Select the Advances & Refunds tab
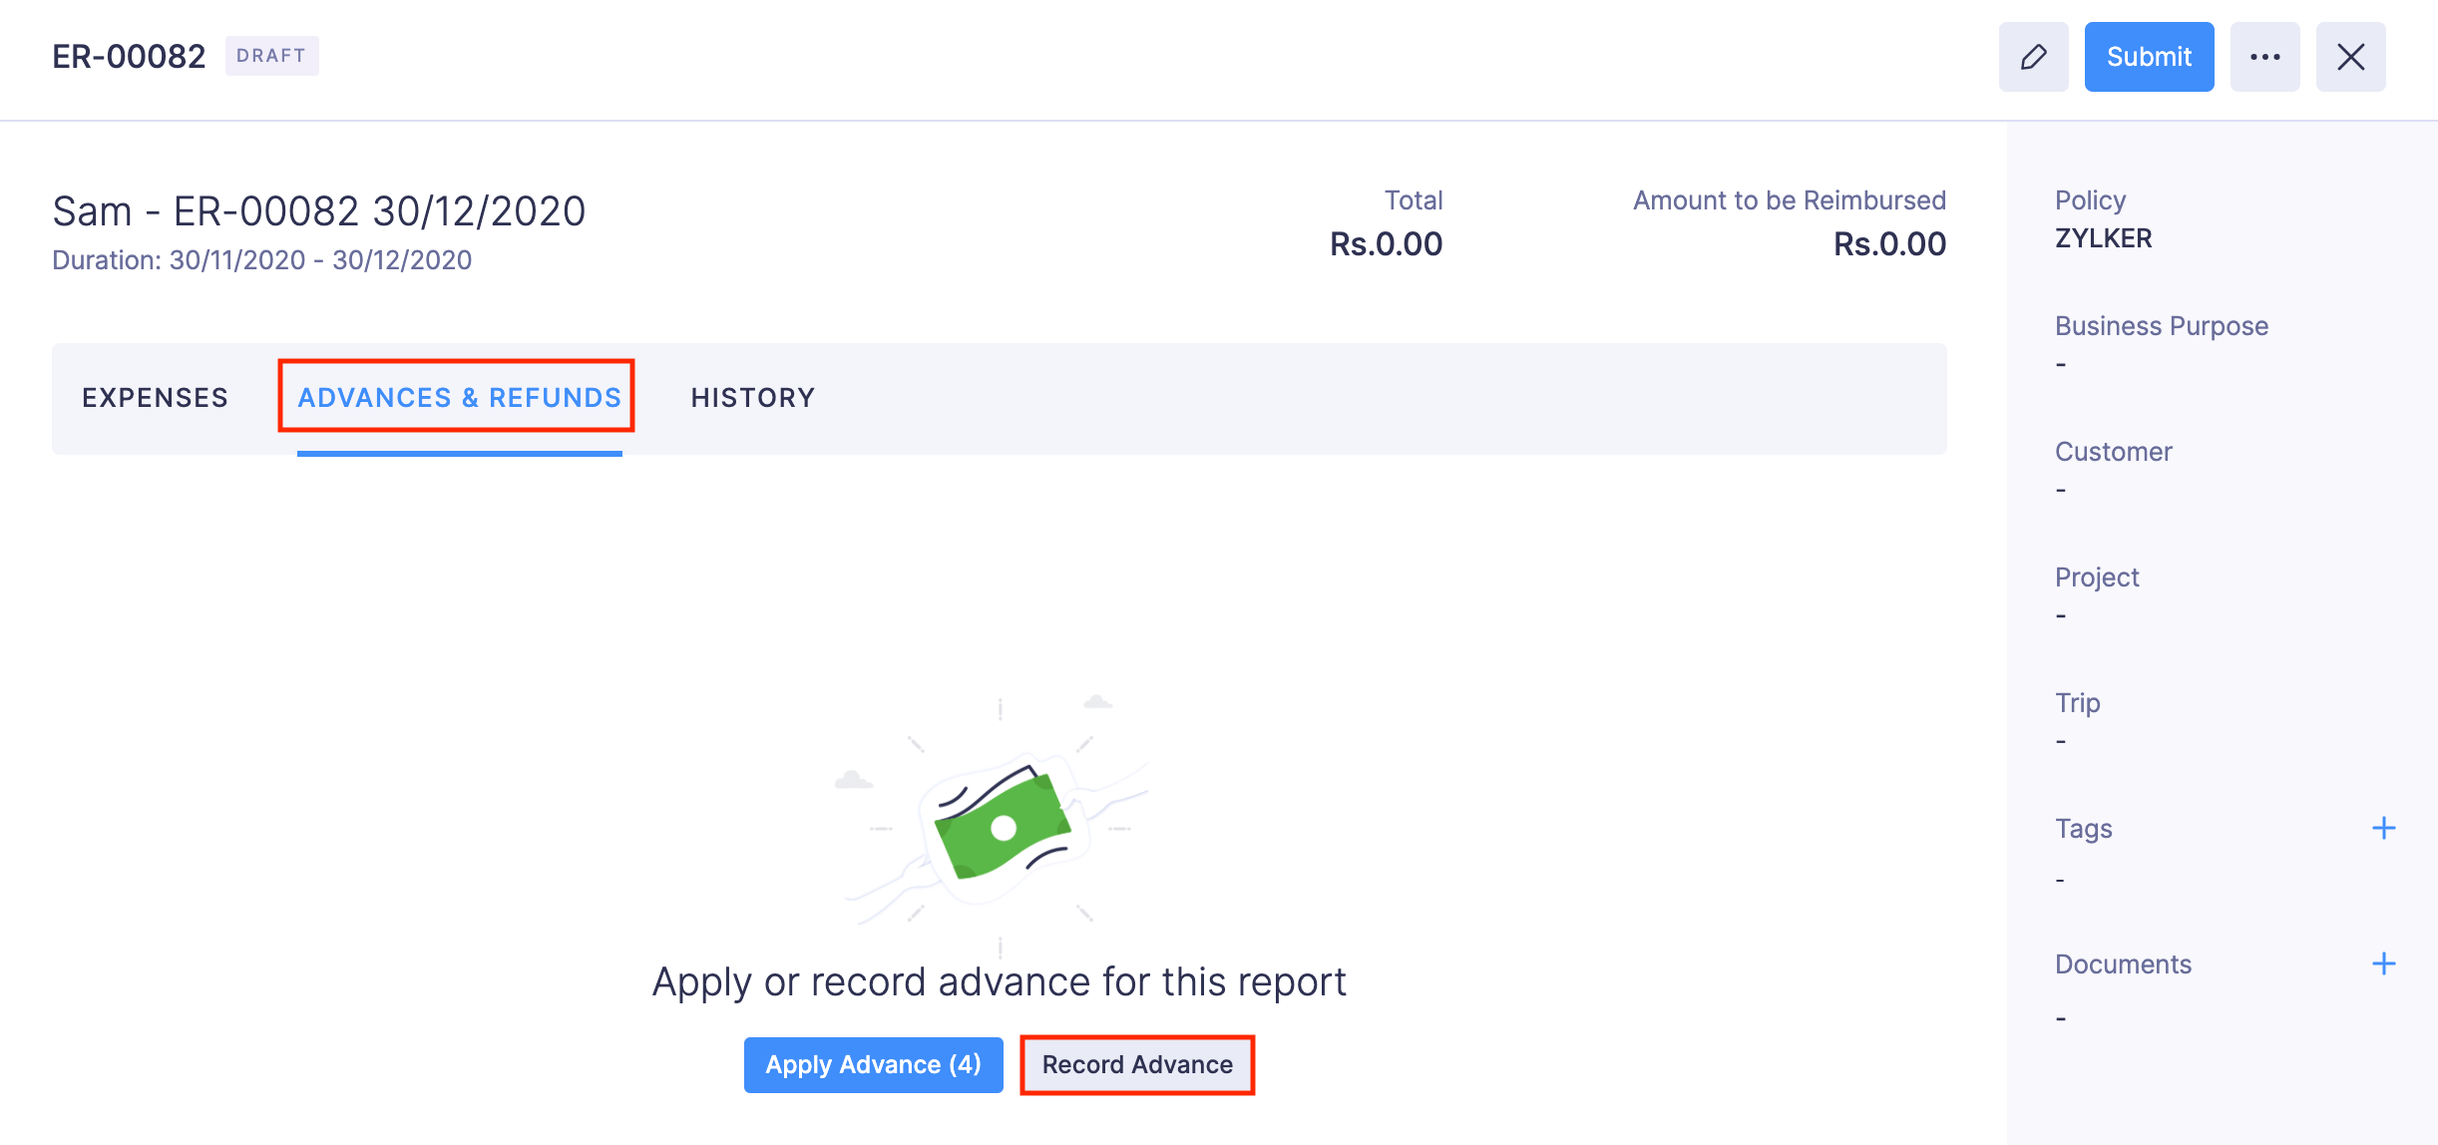The width and height of the screenshot is (2438, 1145). (459, 398)
